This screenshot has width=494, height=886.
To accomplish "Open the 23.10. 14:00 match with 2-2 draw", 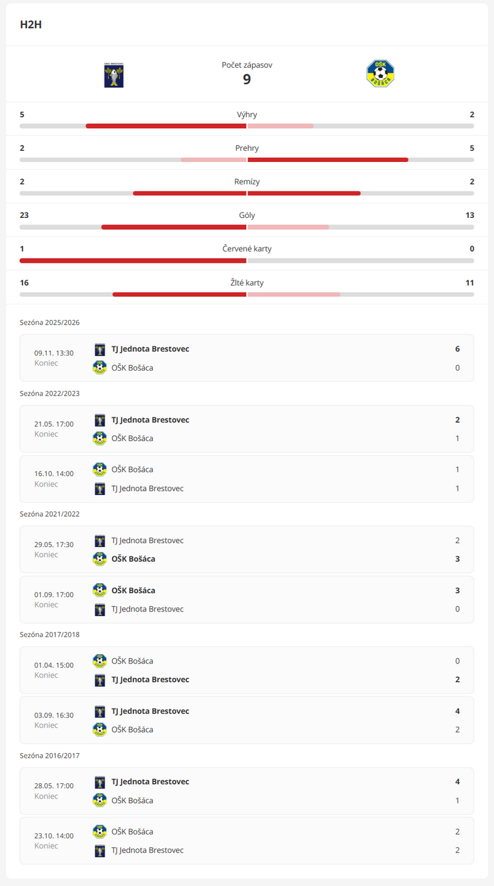I will pos(246,841).
